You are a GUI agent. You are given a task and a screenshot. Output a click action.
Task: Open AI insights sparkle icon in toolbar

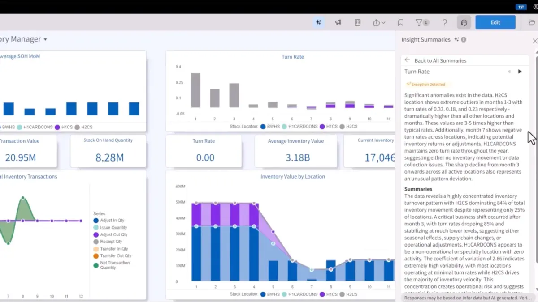319,22
